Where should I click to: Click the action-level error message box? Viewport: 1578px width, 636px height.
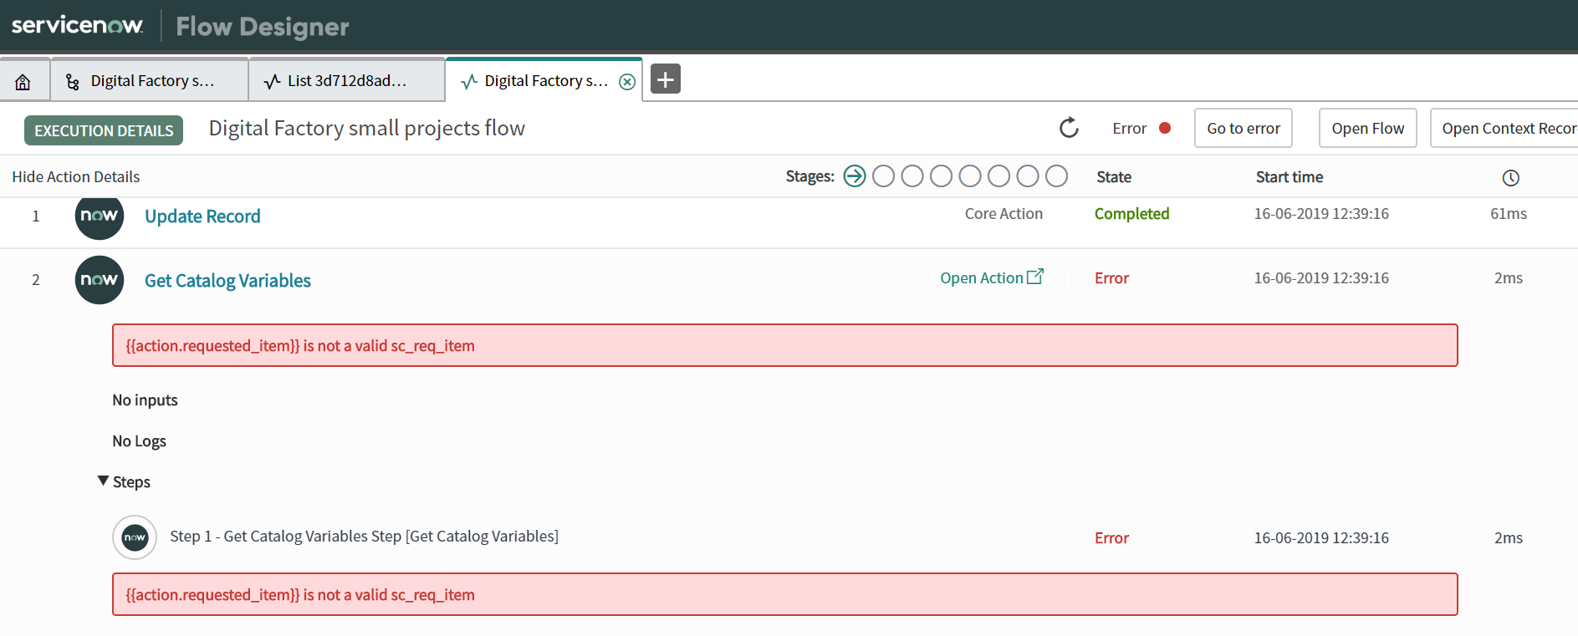click(x=785, y=345)
